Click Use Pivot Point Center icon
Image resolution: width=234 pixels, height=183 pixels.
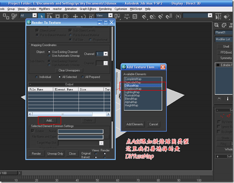[x=117, y=16]
